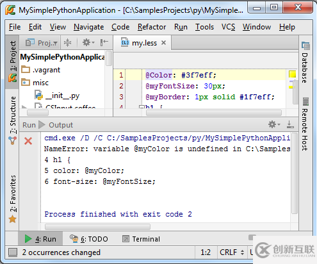Open the 6: TODO tool window
The width and height of the screenshot is (317, 264).
(89, 239)
